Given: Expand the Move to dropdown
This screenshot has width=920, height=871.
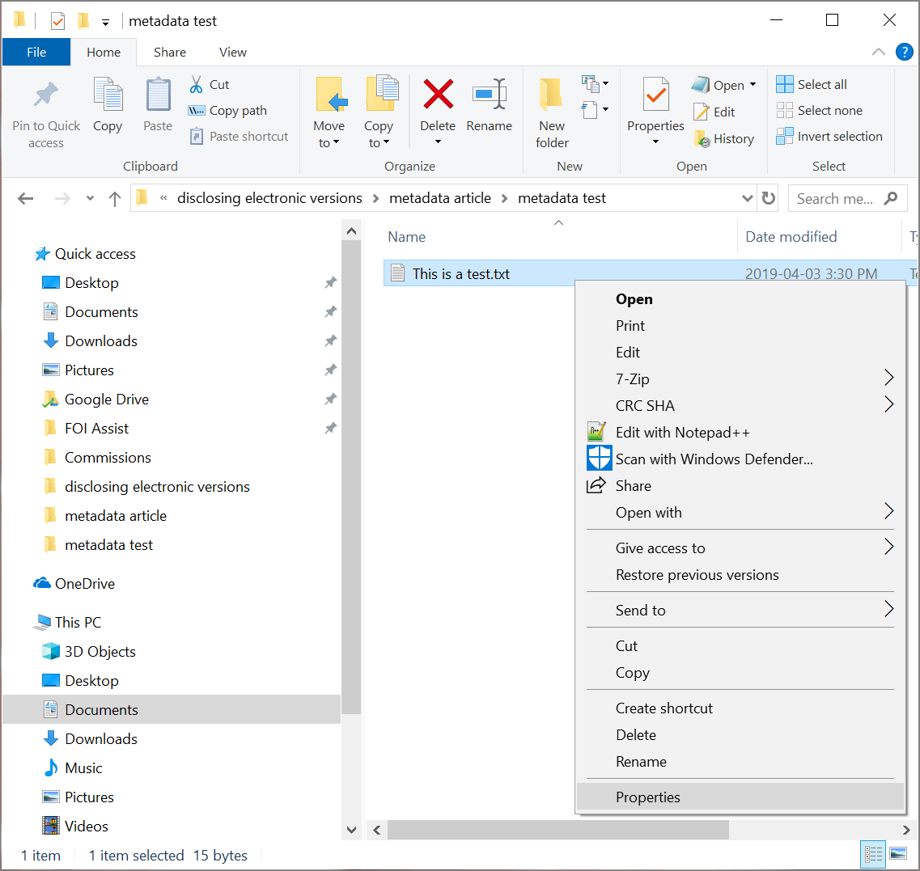Looking at the screenshot, I should click(x=329, y=143).
